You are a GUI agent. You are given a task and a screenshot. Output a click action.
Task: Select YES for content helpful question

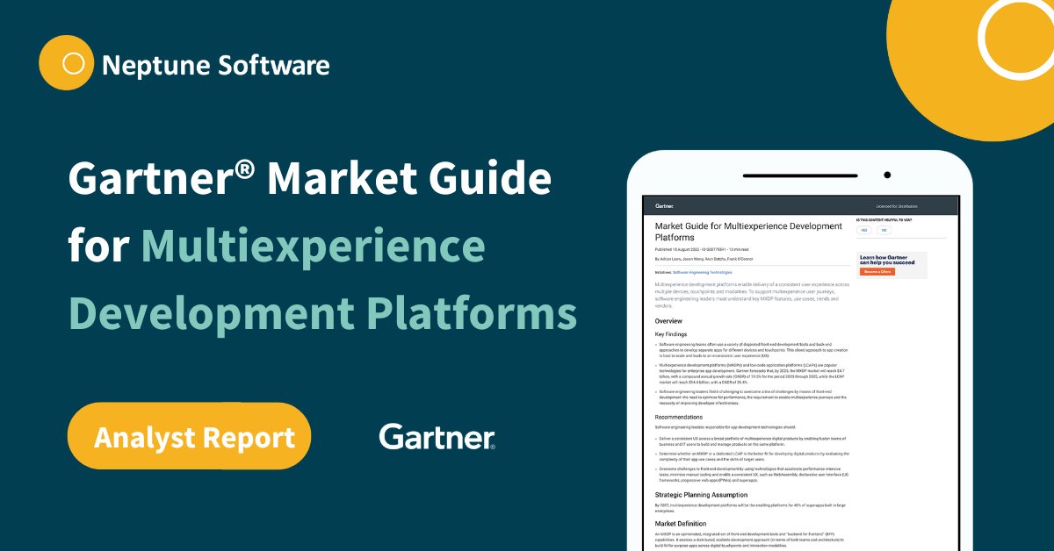click(x=863, y=230)
